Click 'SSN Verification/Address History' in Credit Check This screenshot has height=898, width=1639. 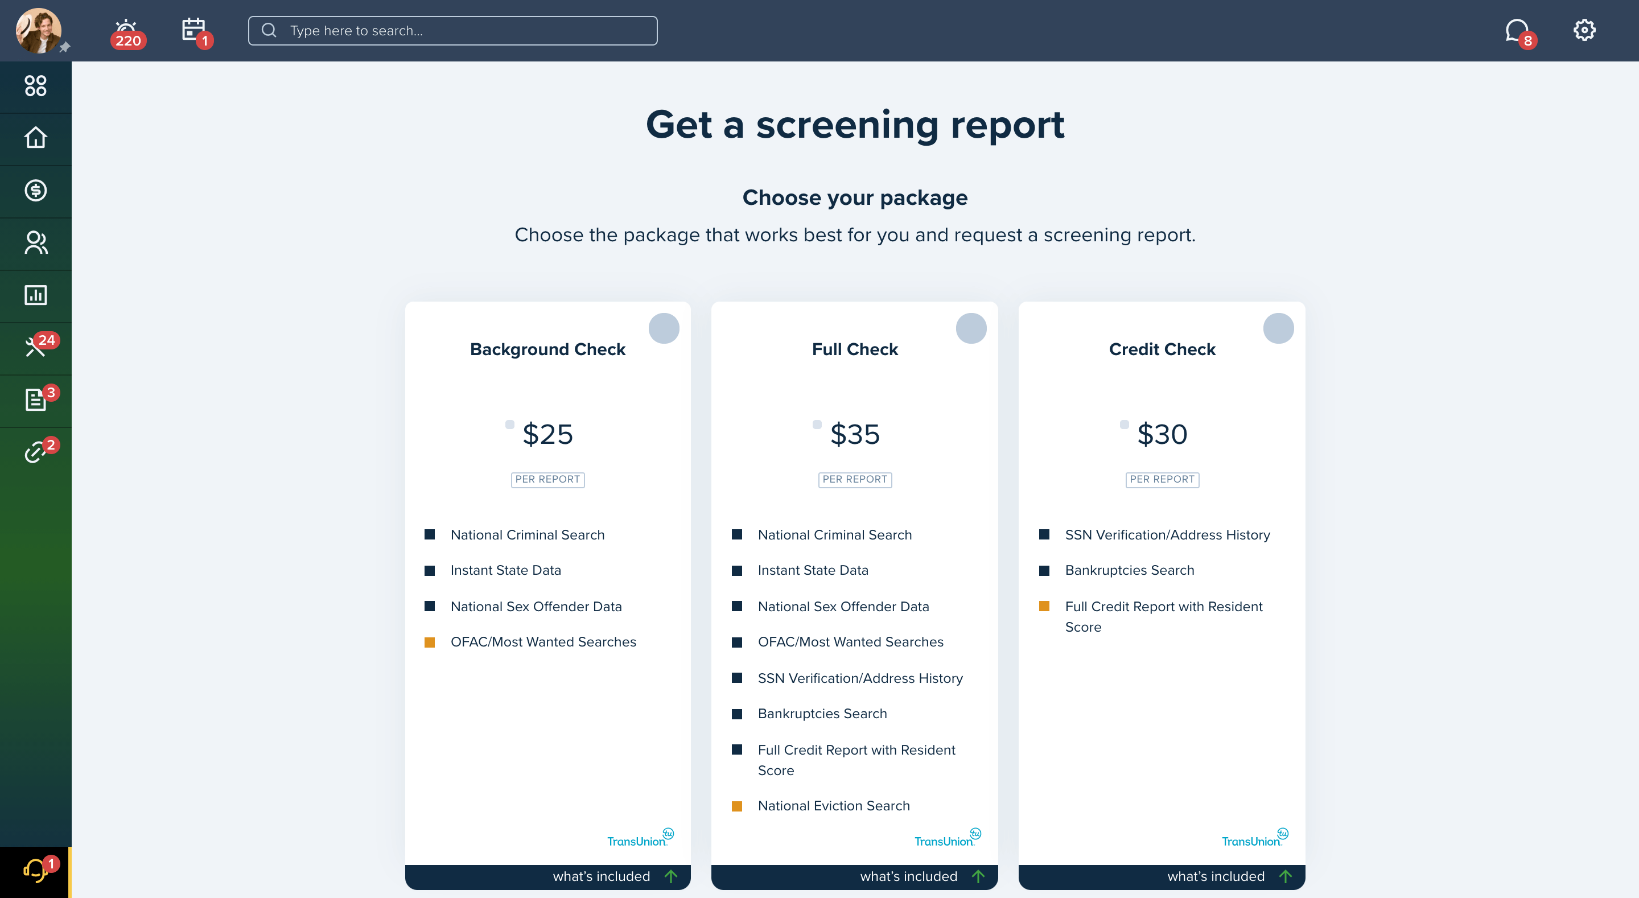pyautogui.click(x=1168, y=534)
